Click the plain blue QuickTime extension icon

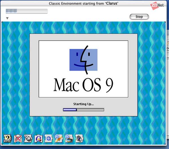pos(49,138)
